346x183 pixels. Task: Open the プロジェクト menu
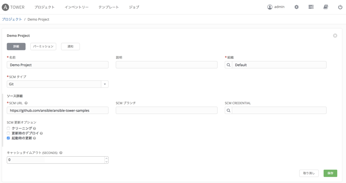[44, 7]
